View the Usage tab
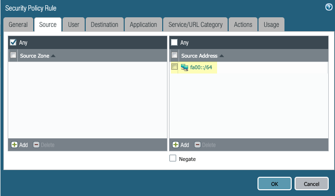The image size is (335, 196). (271, 24)
